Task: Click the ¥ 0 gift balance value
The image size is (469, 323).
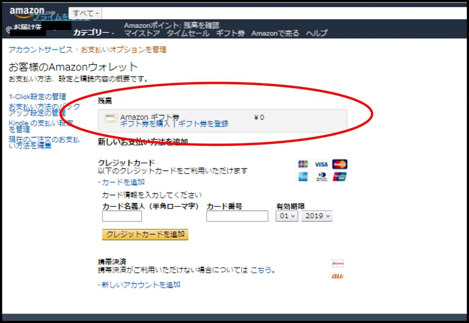Action: point(259,118)
